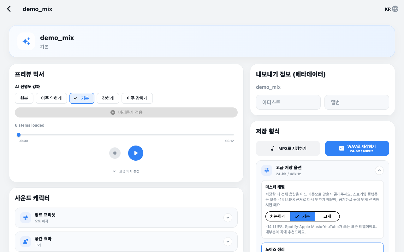Click 미리듣기 적용 button
The image size is (404, 252).
click(126, 112)
